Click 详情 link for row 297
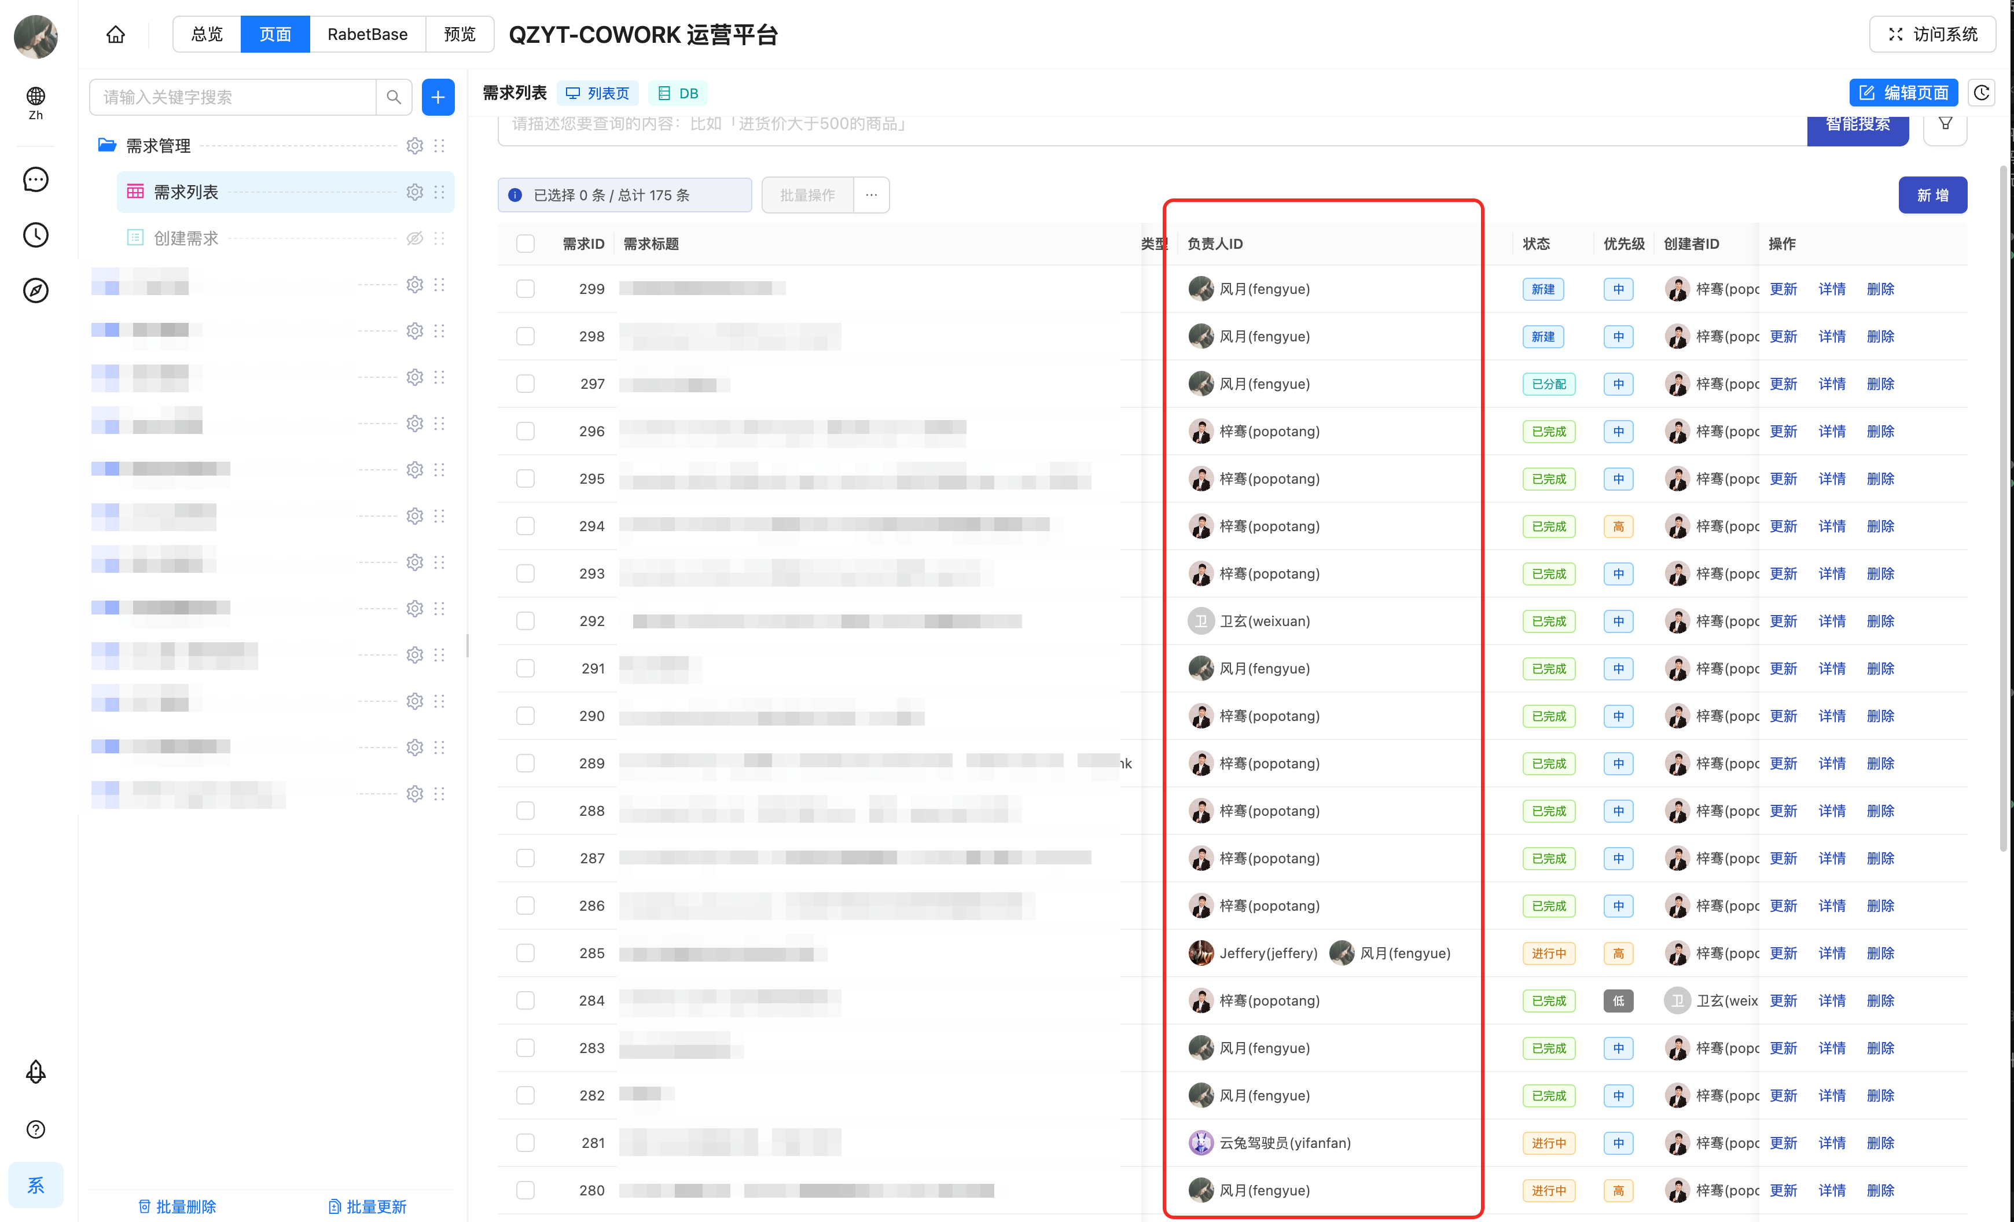The height and width of the screenshot is (1222, 2014). pos(1832,384)
